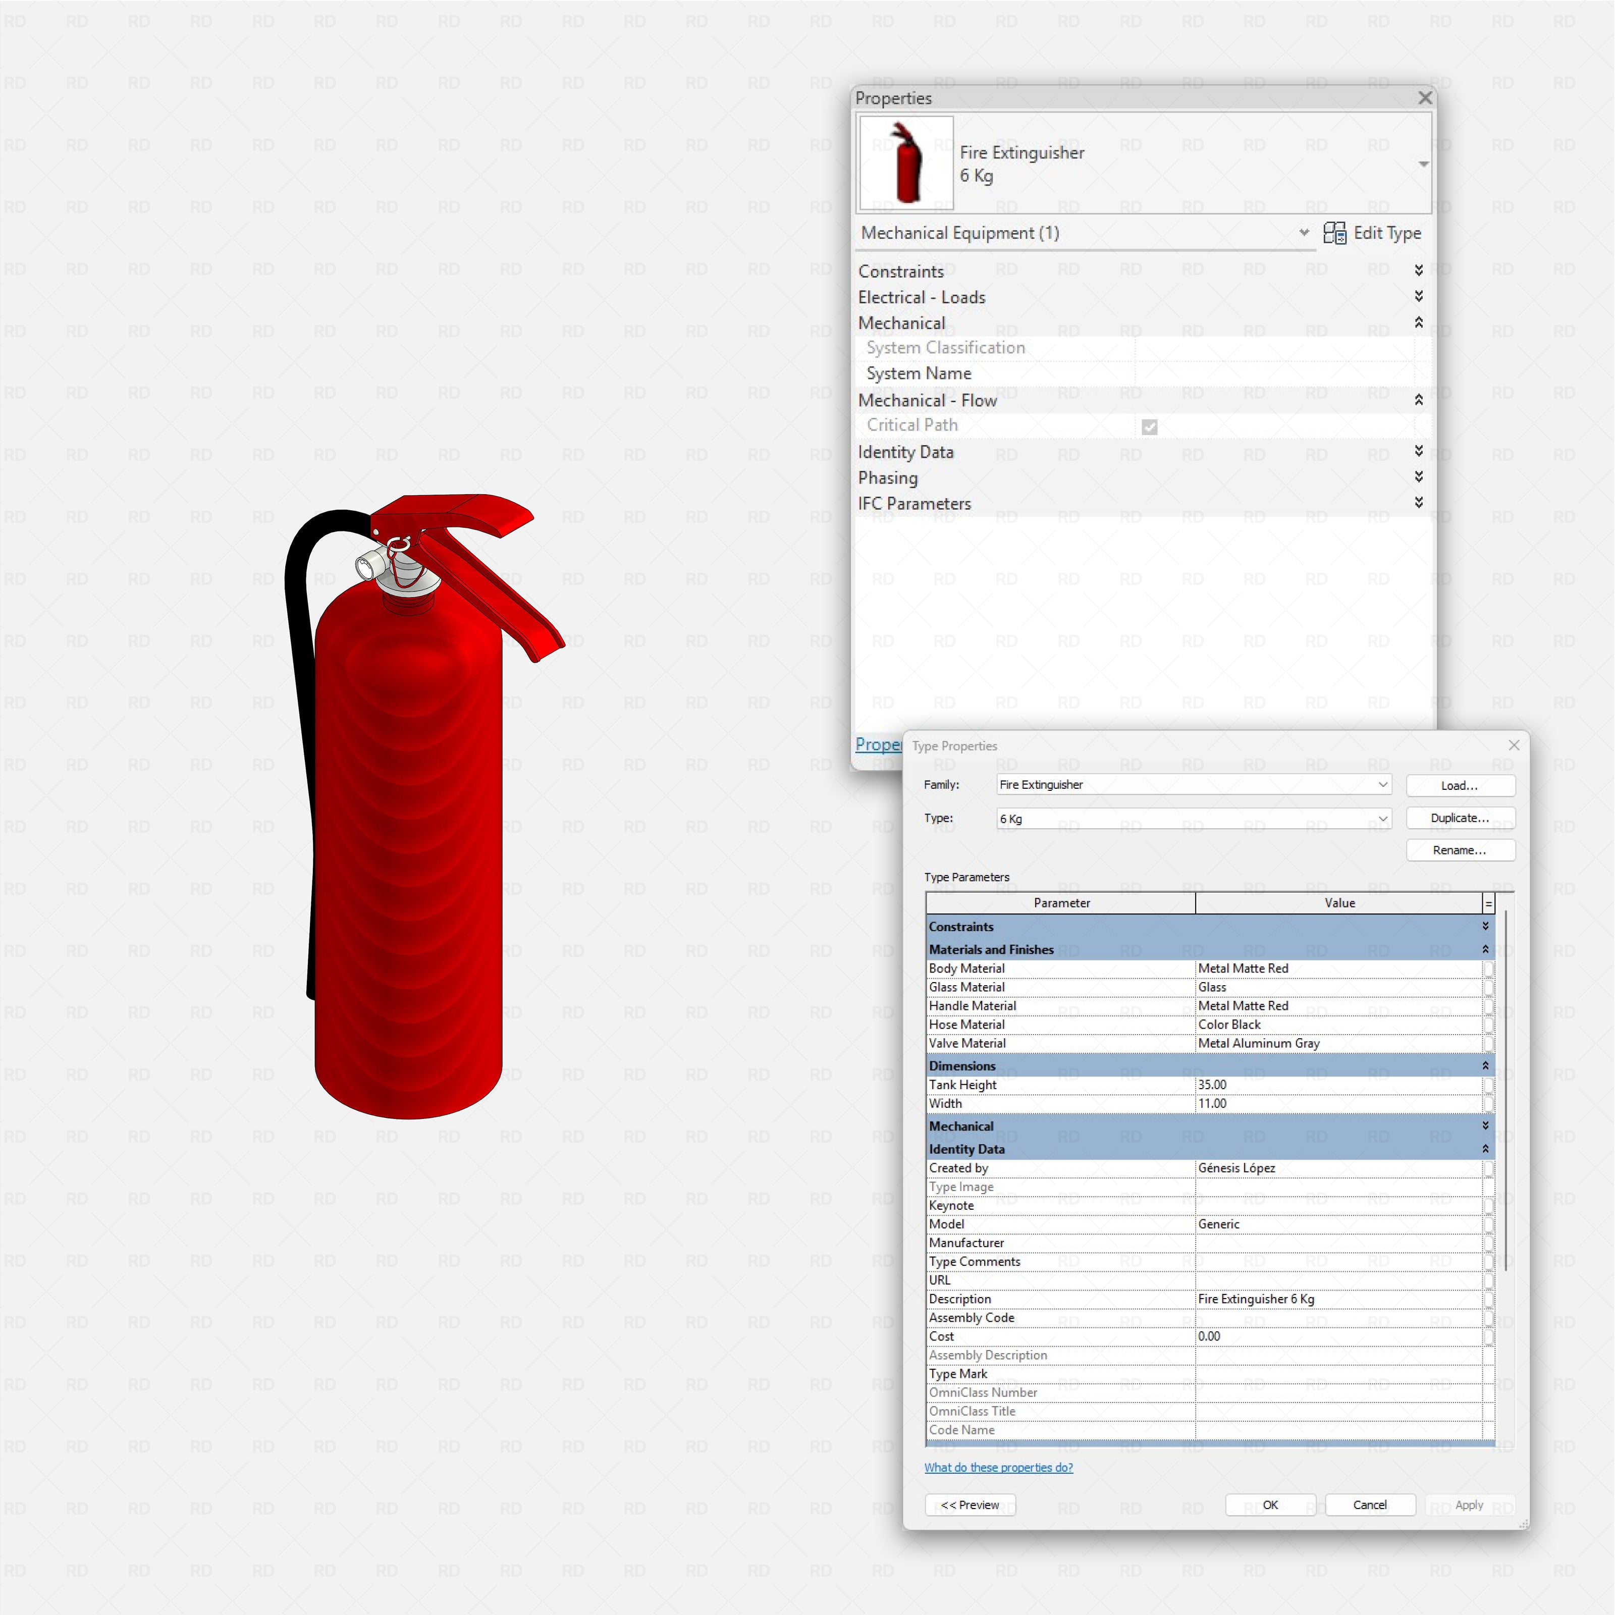Open the What do these properties do? link
Screen dimensions: 1615x1615
click(x=998, y=1467)
